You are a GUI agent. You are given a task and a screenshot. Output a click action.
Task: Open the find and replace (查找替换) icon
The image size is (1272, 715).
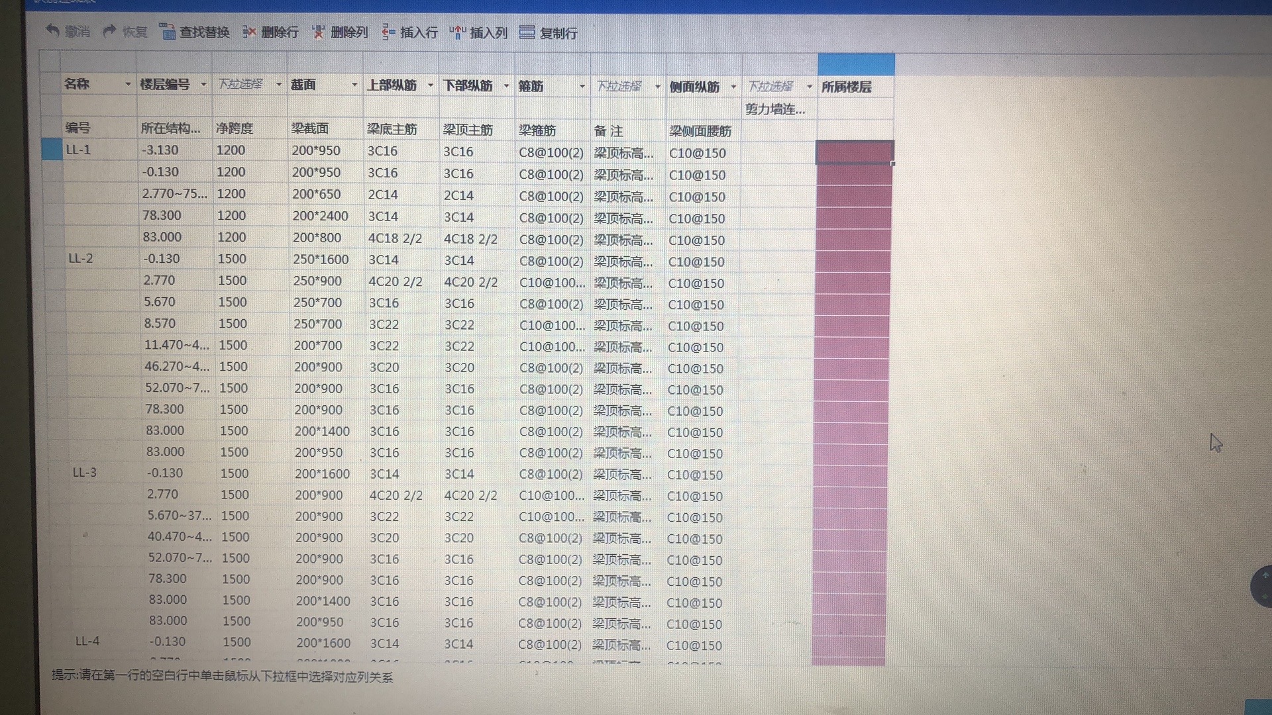point(168,32)
